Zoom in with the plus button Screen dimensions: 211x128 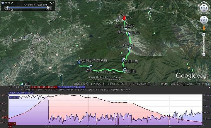[x=204, y=35]
